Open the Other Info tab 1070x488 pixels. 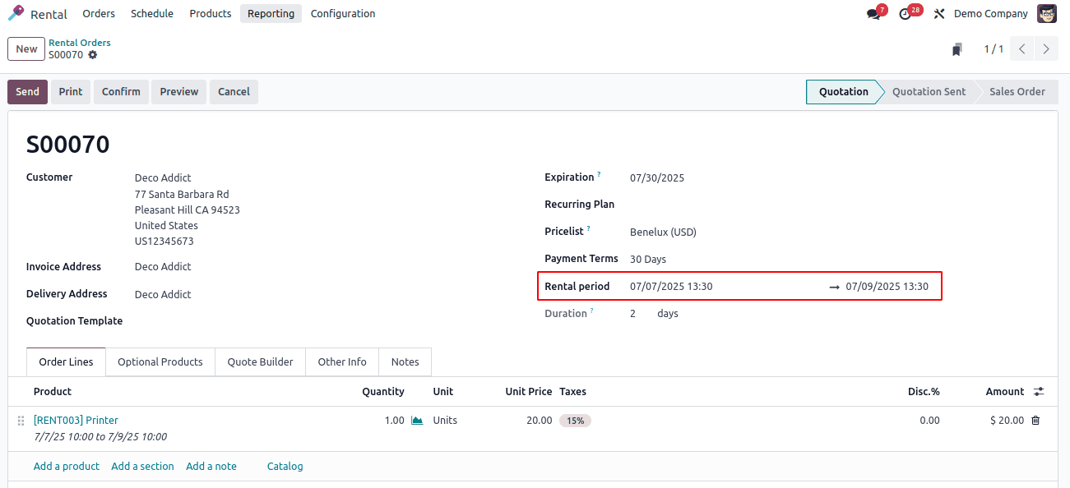(342, 362)
